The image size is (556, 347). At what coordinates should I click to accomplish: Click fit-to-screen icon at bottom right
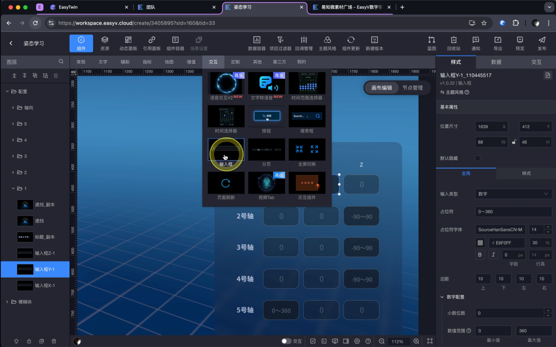(430, 341)
